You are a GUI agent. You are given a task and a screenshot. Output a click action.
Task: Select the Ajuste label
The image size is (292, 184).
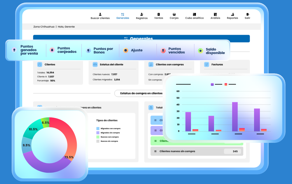(x=137, y=50)
